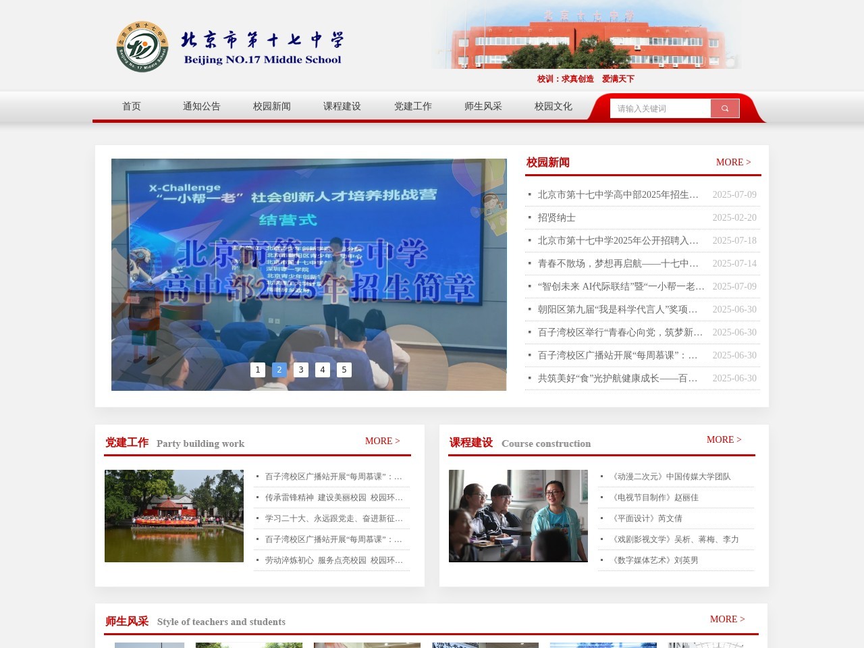Open MORE in 师生风采 section
864x648 pixels.
(727, 619)
